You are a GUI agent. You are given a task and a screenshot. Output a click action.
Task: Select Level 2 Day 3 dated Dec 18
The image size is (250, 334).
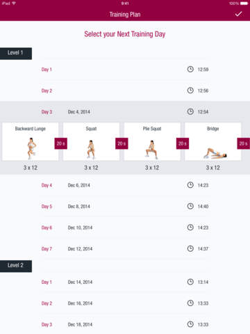coord(125,324)
